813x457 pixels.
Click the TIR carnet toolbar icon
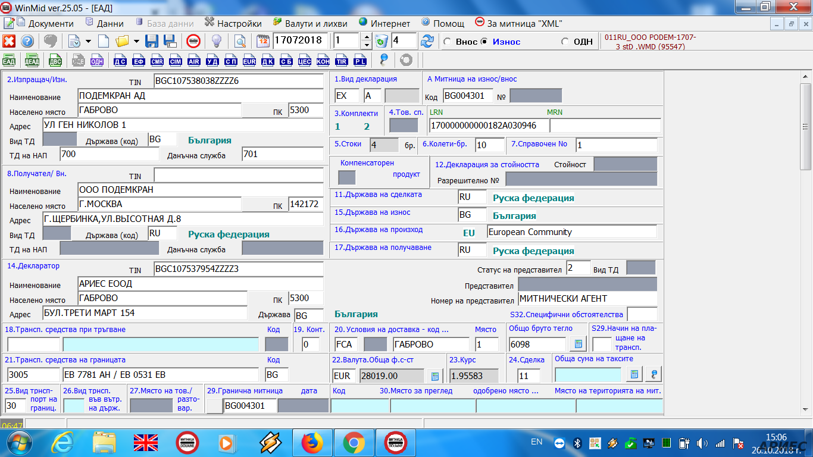click(x=341, y=60)
